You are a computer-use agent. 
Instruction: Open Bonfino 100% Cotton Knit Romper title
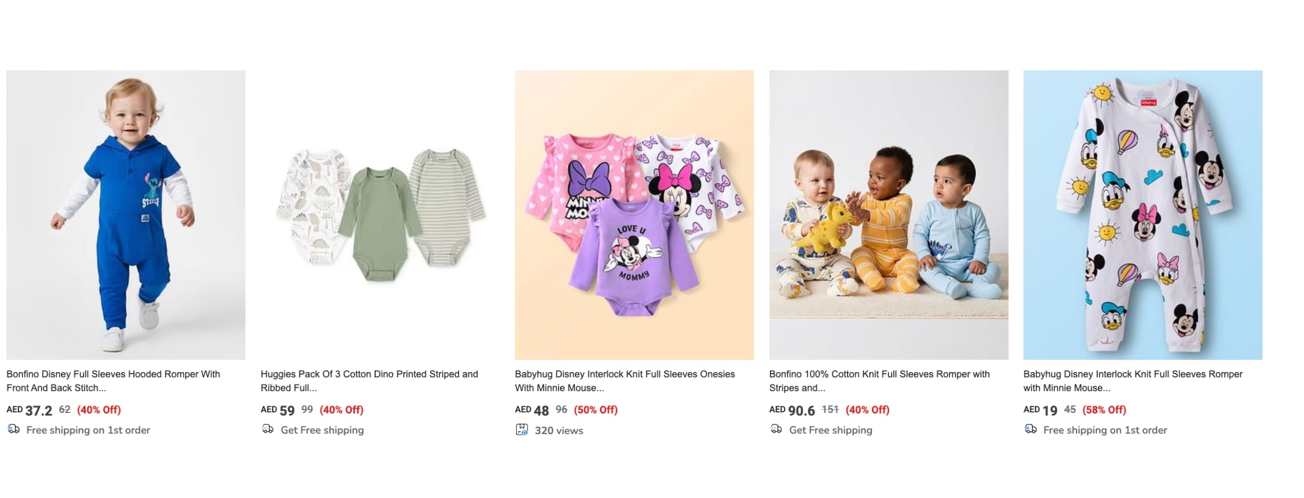point(879,381)
